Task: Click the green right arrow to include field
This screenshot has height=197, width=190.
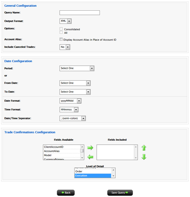Action: 90,148
